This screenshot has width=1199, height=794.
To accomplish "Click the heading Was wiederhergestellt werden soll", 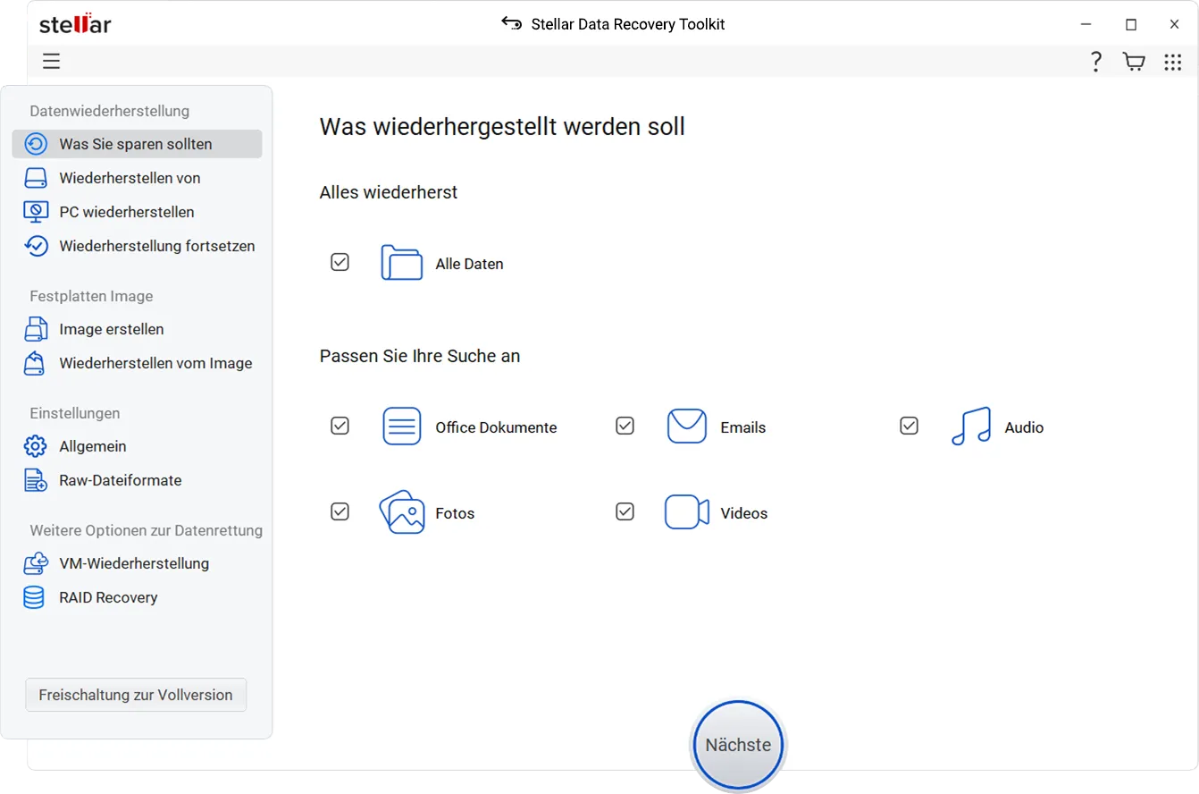I will click(x=502, y=126).
